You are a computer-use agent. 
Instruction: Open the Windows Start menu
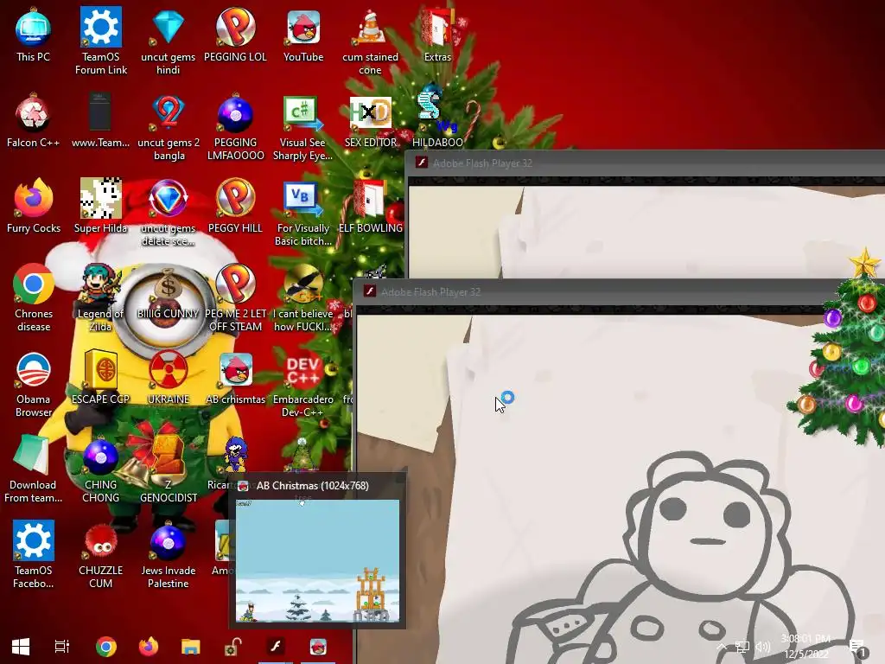coord(21,647)
